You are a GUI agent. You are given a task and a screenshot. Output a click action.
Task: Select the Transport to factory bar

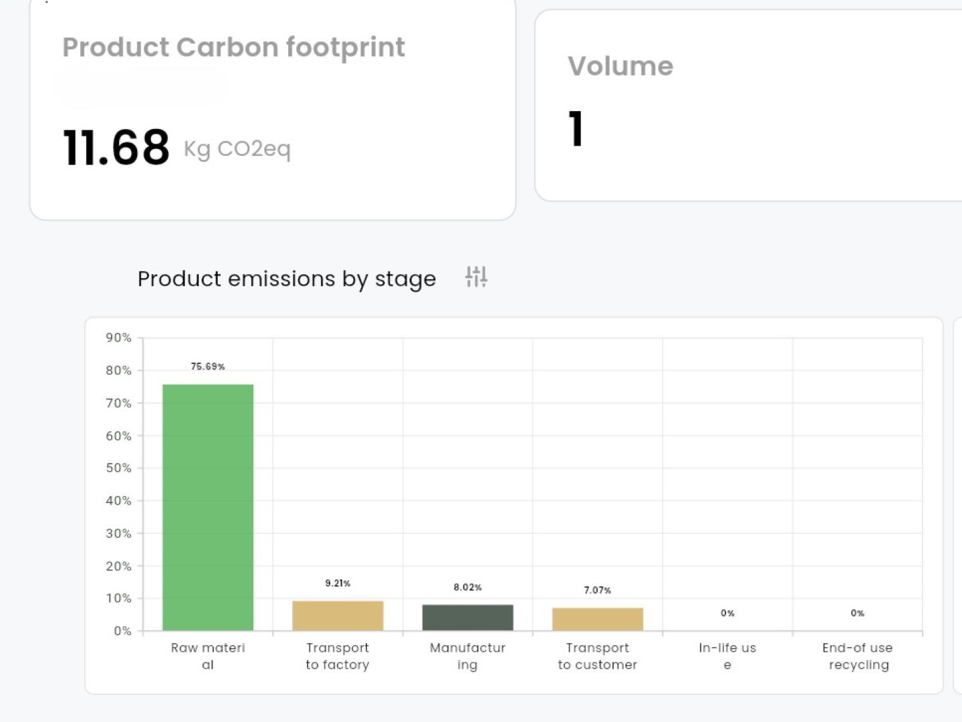(337, 615)
